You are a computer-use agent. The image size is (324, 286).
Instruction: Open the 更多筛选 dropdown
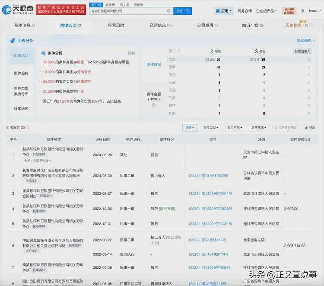259,128
